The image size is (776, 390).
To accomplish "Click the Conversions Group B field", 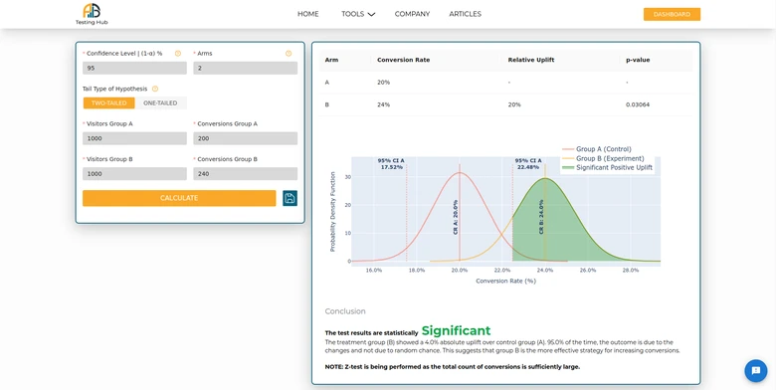I will click(246, 174).
